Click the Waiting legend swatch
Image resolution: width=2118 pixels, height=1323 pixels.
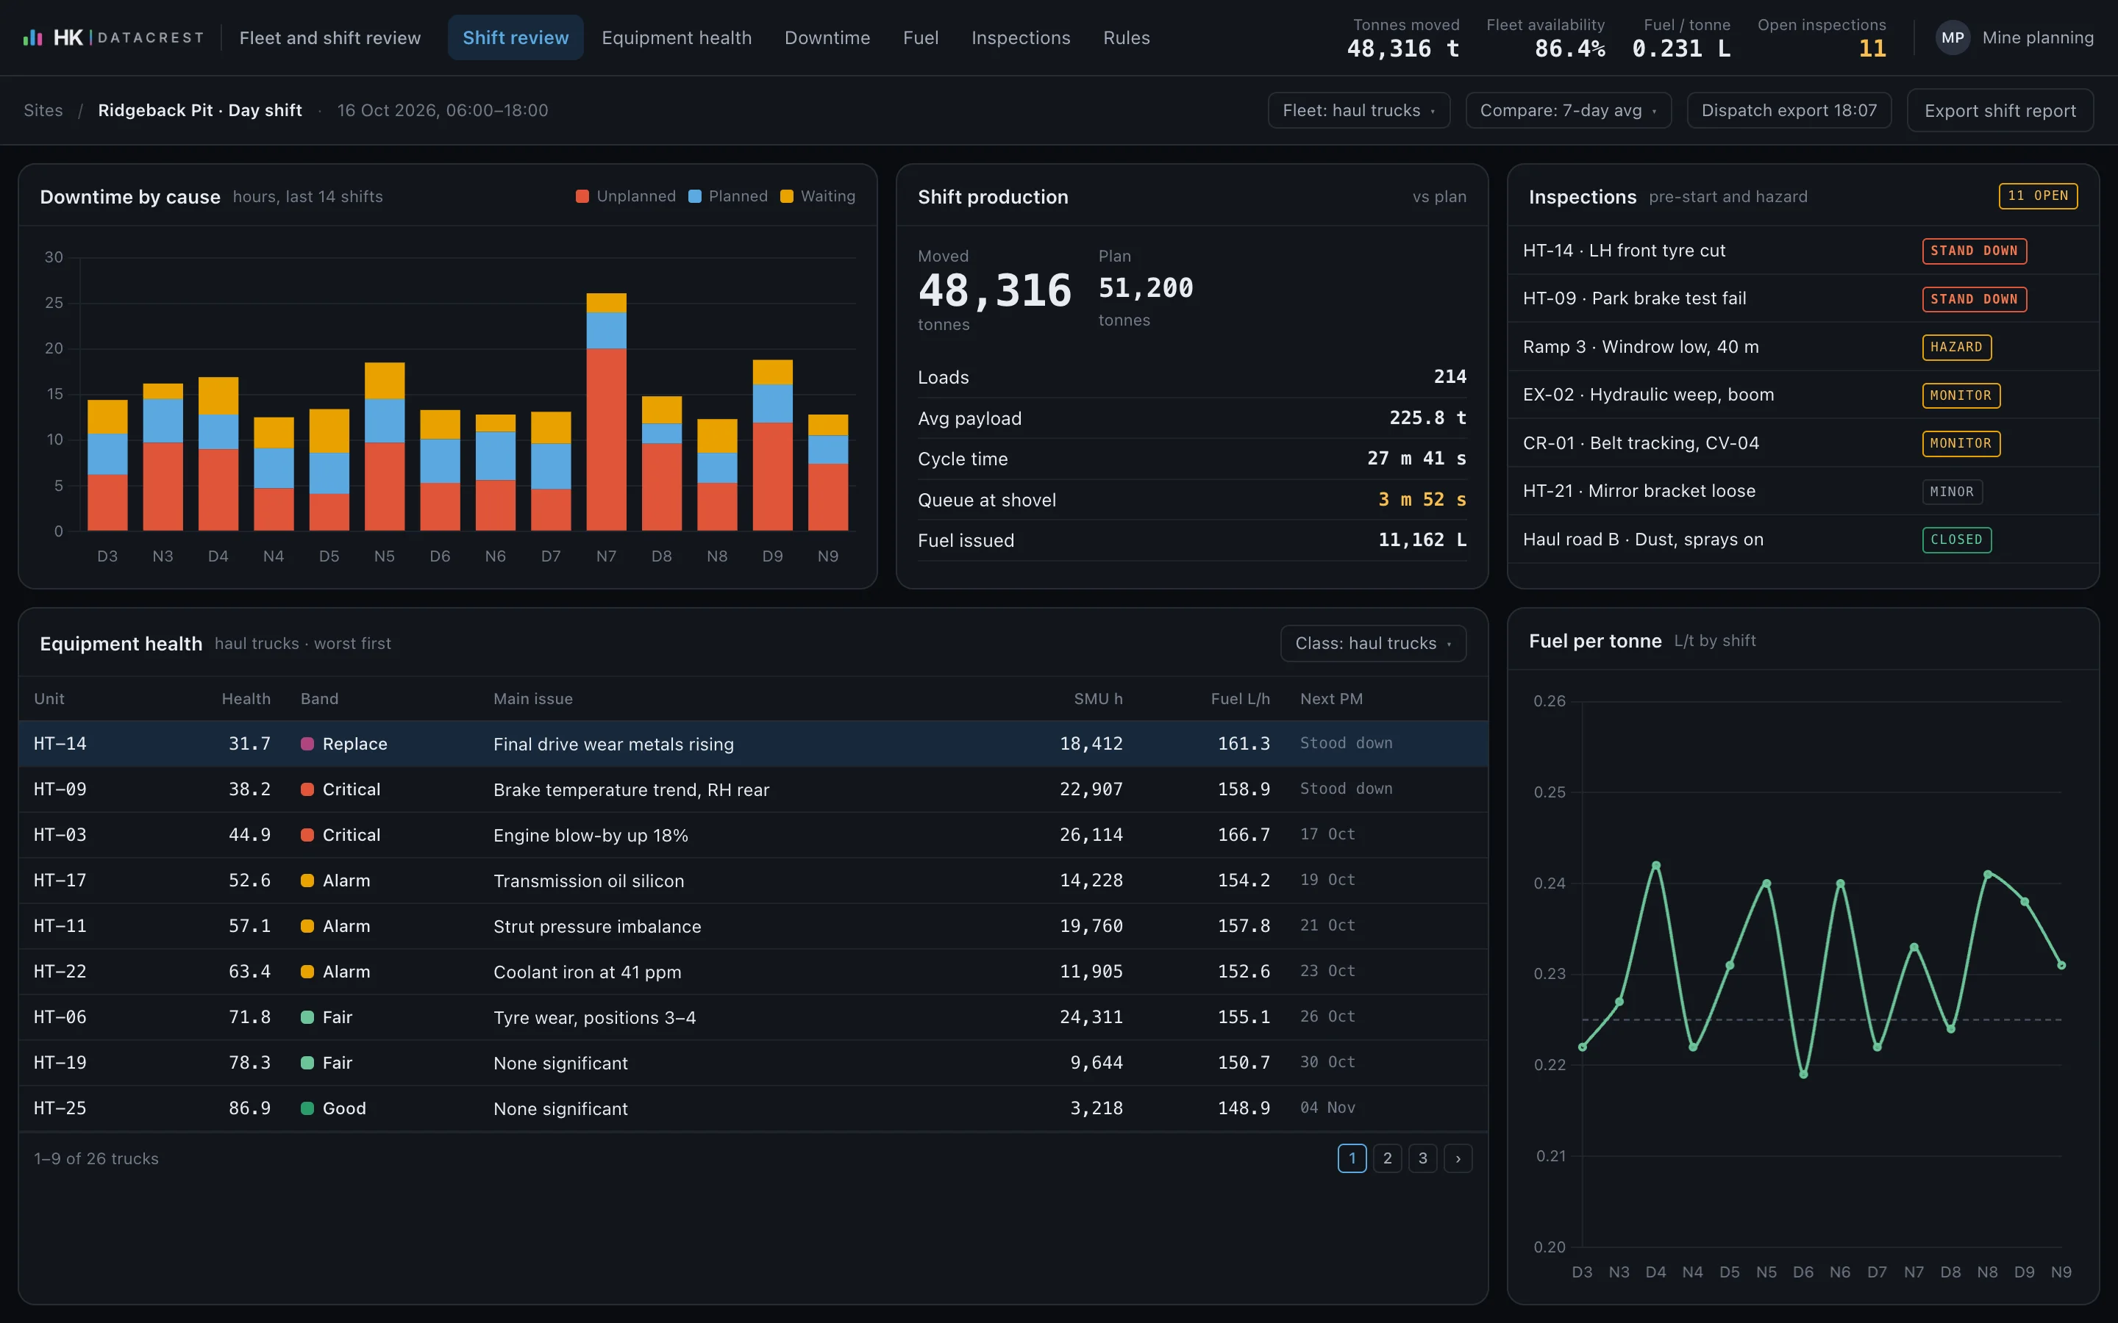[787, 196]
